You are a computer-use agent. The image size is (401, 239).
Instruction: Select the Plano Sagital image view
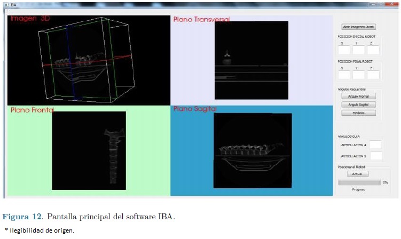point(252,150)
